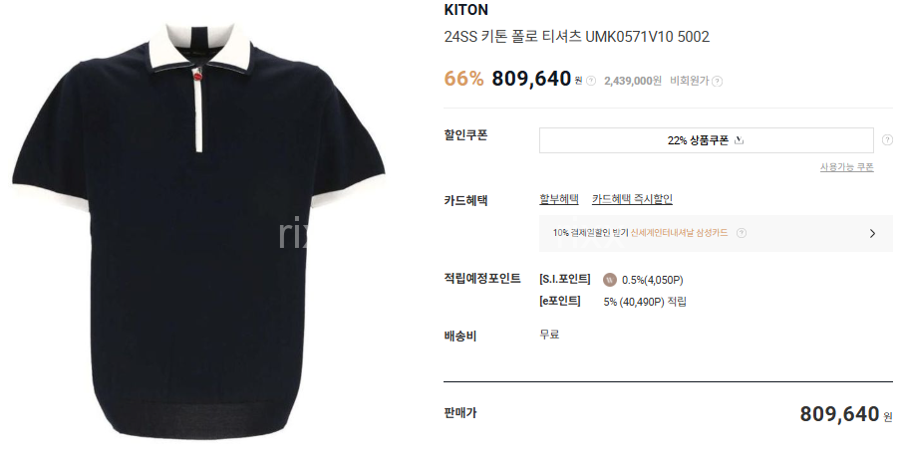
Task: Select the 할부혜택 tab
Action: coord(558,199)
